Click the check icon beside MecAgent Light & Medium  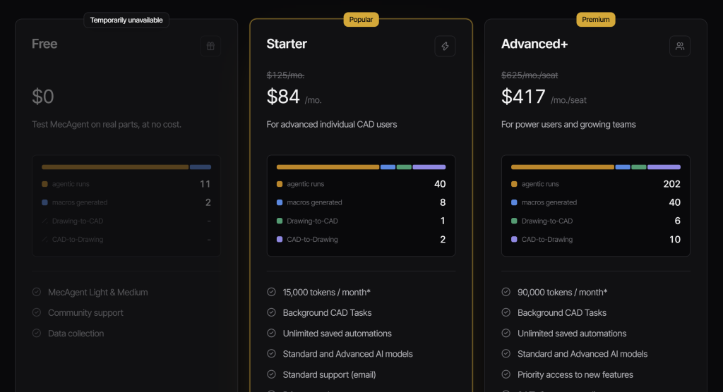point(37,292)
